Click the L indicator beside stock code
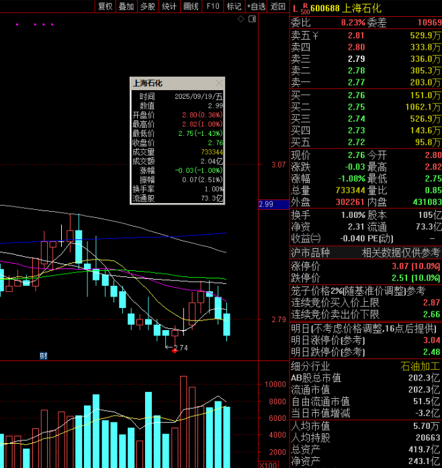Image resolution: width=442 pixels, height=468 pixels. pos(295,9)
